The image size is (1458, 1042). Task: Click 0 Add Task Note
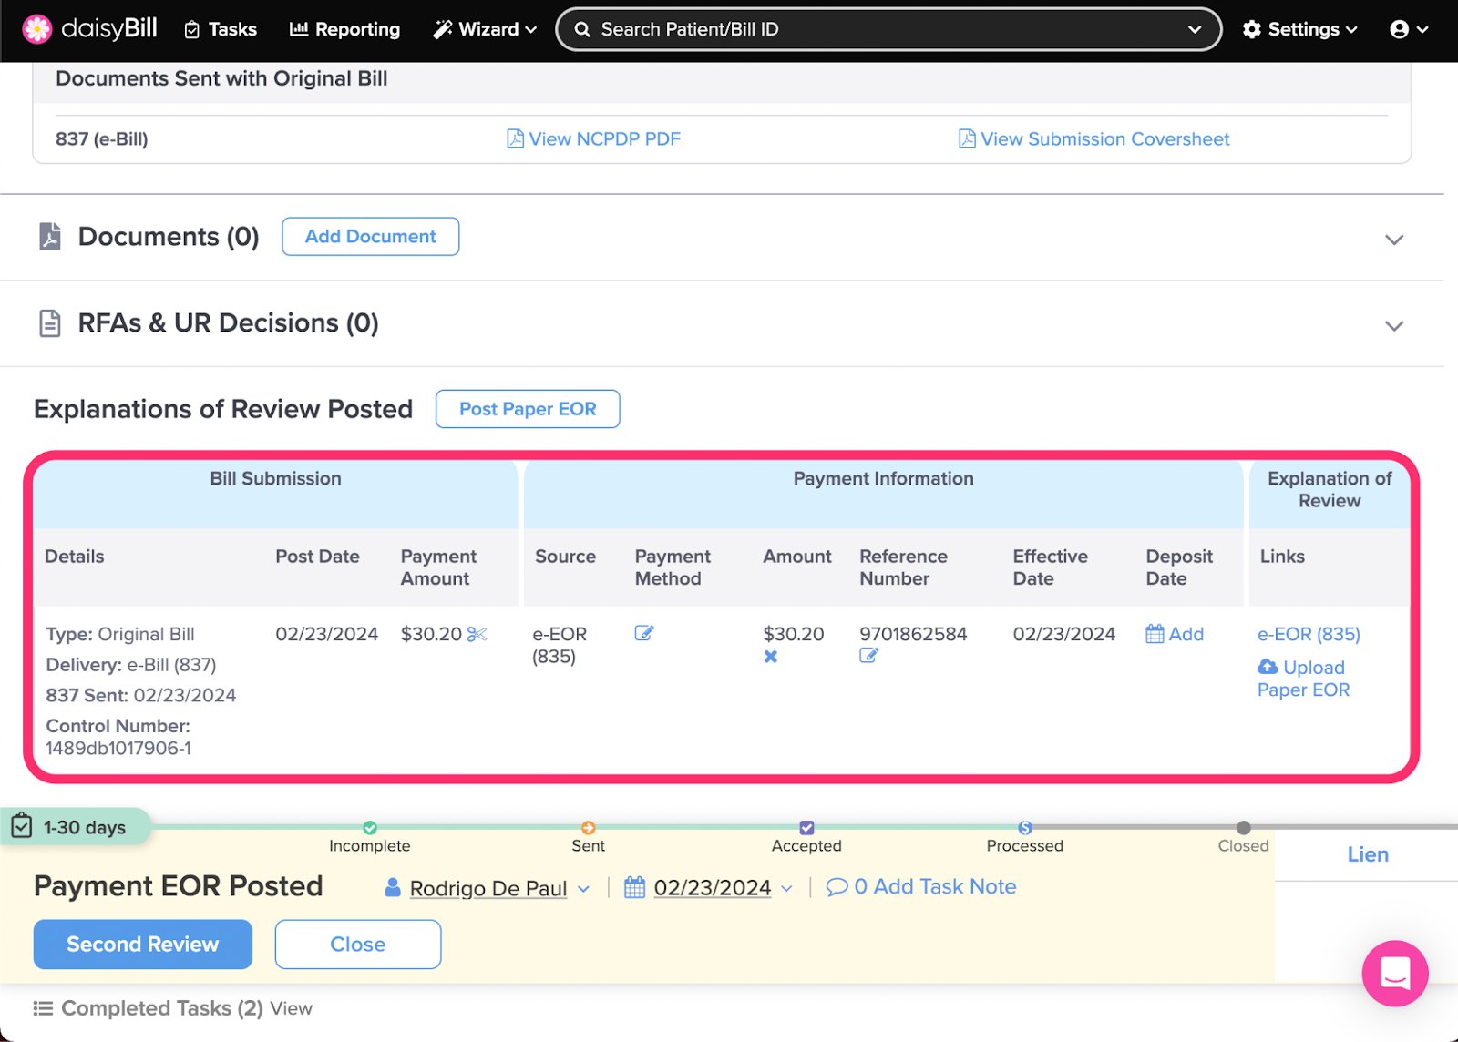tap(921, 887)
